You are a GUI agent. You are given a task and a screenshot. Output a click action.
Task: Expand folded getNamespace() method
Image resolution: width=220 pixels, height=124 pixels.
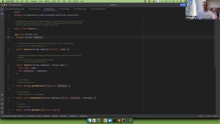click(13, 86)
